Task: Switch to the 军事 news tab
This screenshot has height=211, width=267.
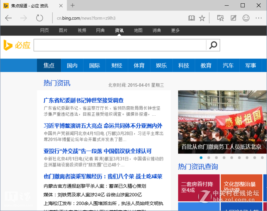Action: 251,65
